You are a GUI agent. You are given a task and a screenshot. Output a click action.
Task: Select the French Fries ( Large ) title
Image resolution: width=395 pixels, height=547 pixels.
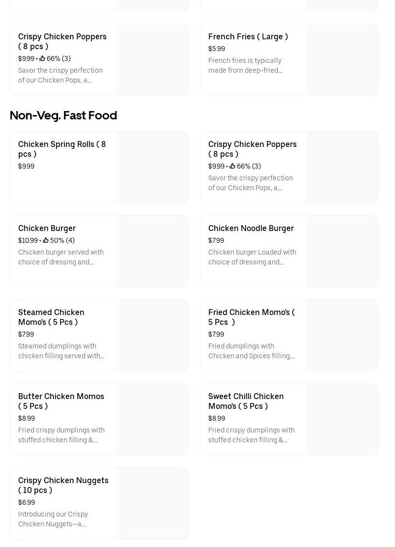[248, 37]
